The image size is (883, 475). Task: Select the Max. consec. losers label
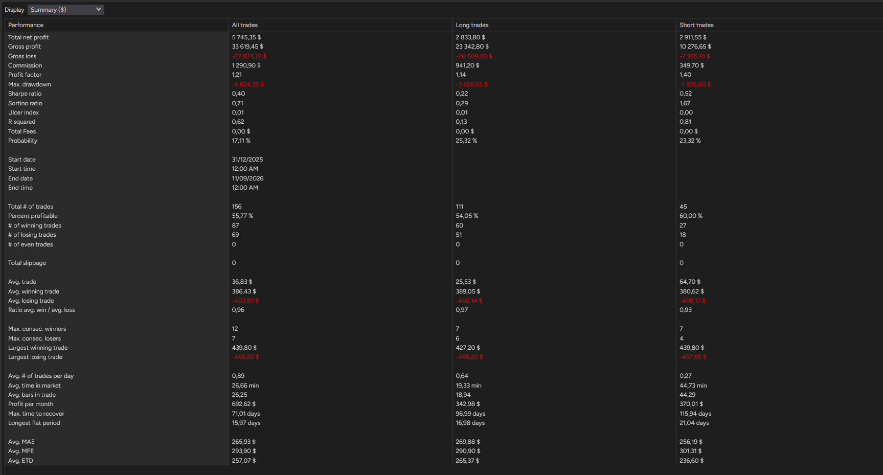click(x=34, y=338)
